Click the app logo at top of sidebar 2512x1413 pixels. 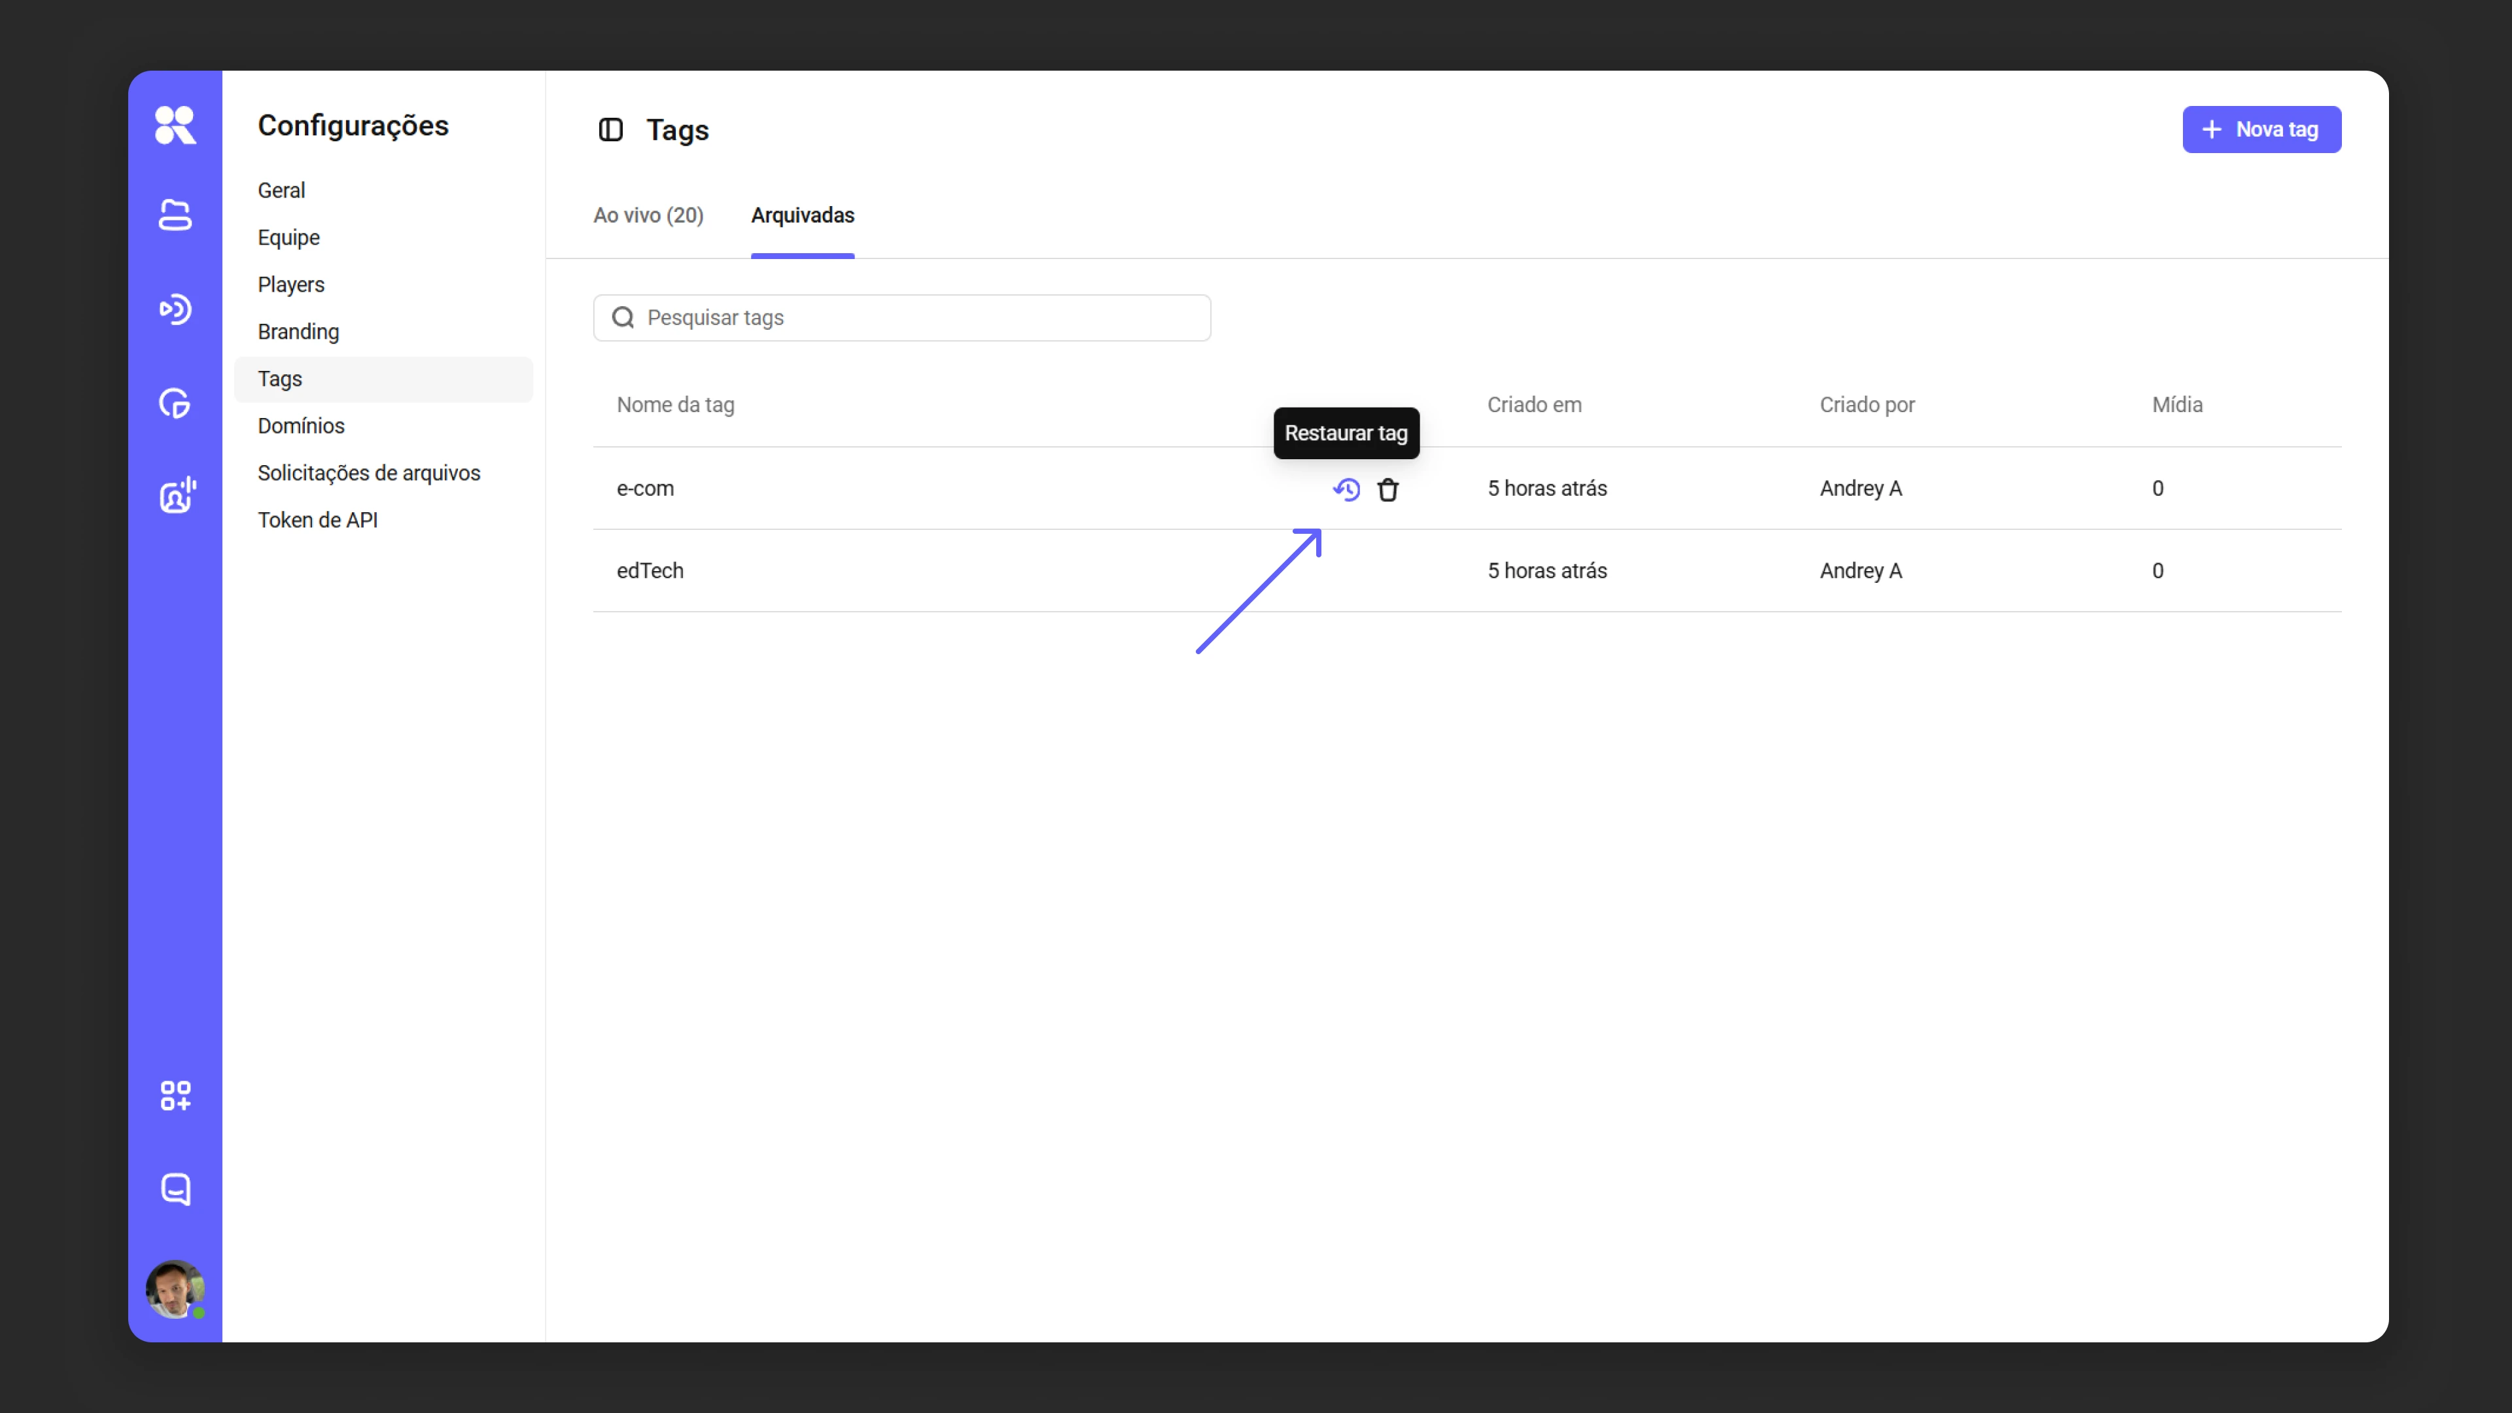(175, 125)
